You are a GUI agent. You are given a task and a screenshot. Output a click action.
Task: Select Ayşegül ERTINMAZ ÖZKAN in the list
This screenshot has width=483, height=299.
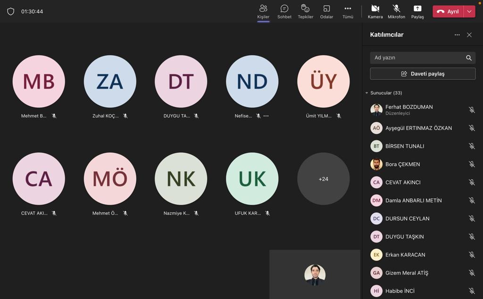(x=423, y=128)
